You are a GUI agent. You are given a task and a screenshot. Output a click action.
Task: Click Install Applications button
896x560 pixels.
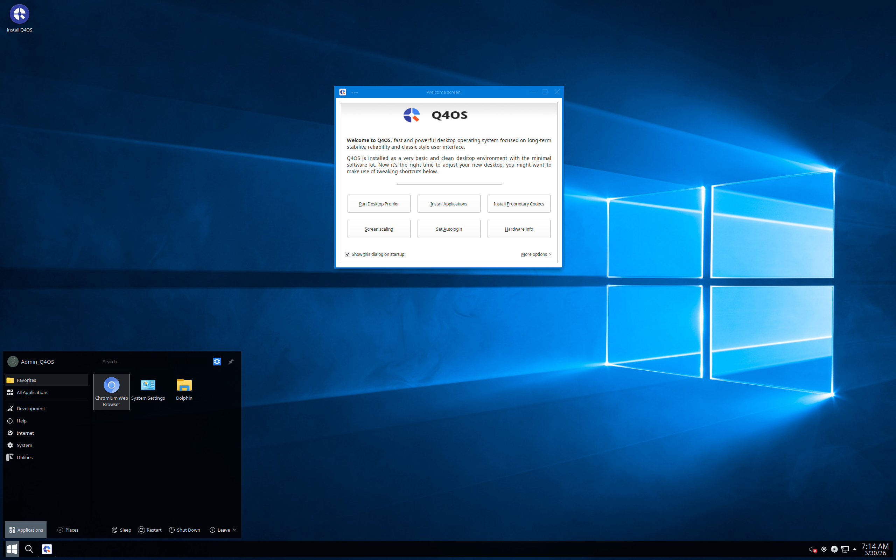(x=449, y=204)
